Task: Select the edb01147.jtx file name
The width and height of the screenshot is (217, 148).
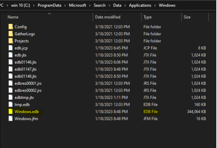Action: [26, 69]
